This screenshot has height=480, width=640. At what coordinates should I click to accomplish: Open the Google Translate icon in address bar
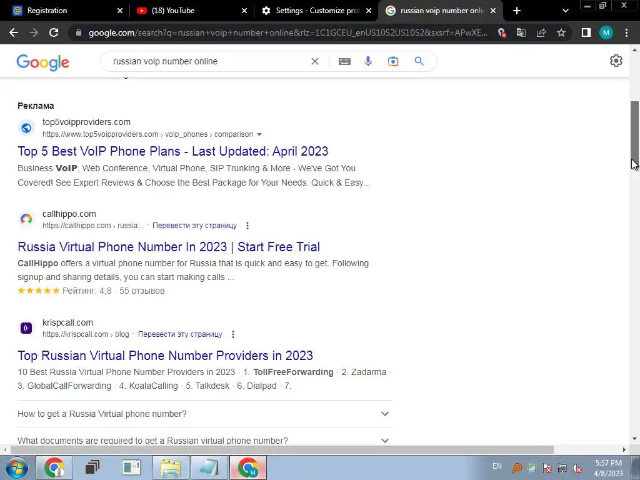point(521,32)
